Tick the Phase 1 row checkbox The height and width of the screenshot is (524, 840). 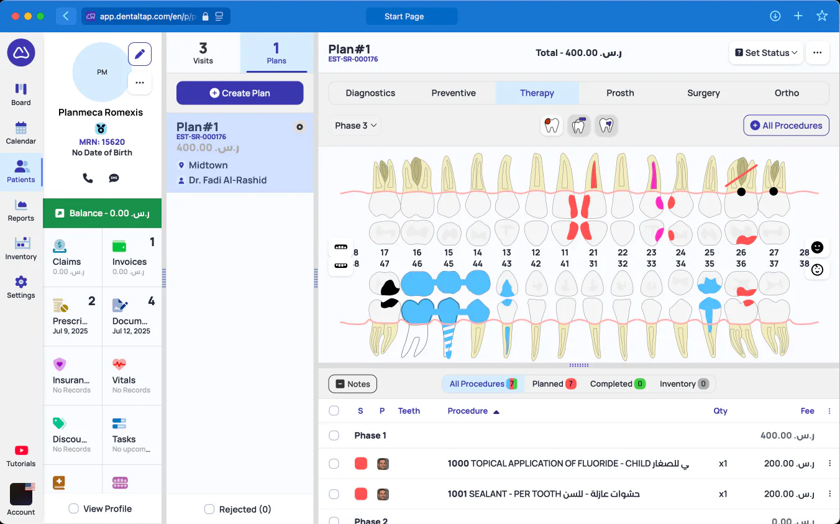[x=334, y=436]
